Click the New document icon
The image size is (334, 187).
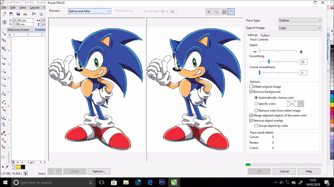4,14
